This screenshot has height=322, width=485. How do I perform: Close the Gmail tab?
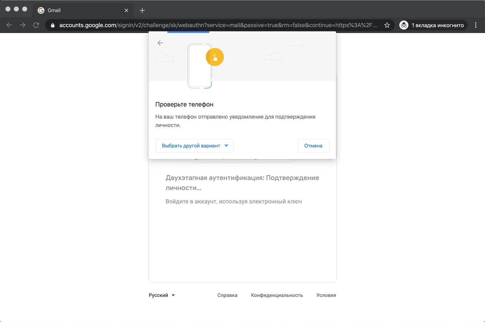[126, 10]
